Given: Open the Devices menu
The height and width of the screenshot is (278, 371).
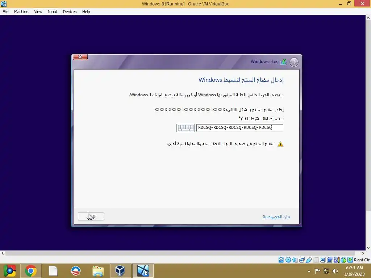Looking at the screenshot, I should point(70,12).
